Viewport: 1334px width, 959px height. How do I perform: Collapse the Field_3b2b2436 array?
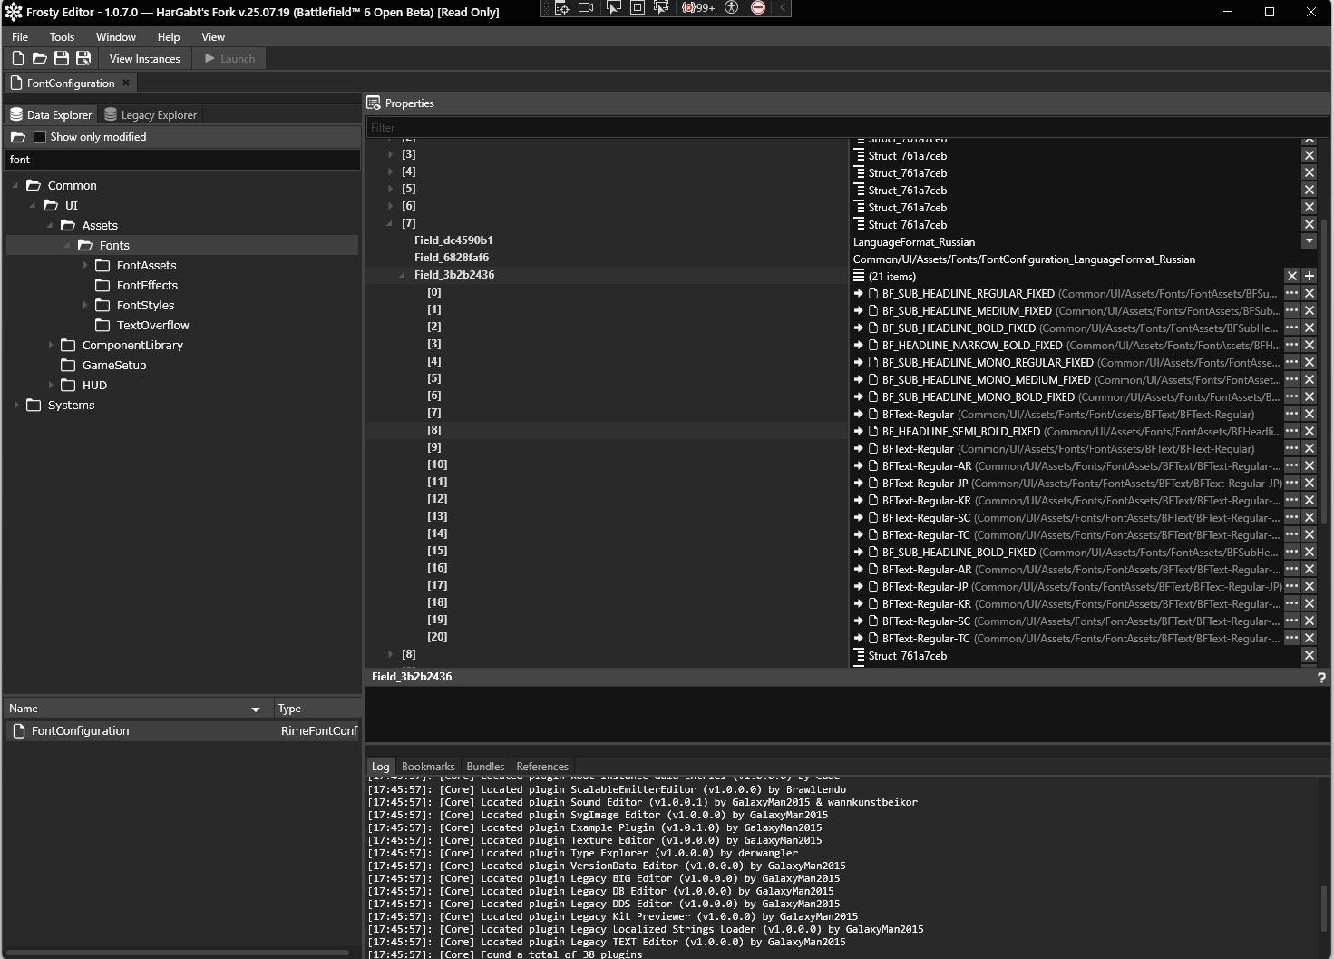(x=402, y=275)
